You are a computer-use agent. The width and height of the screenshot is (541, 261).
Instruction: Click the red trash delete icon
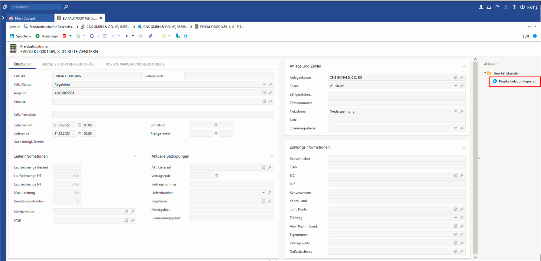tap(64, 36)
